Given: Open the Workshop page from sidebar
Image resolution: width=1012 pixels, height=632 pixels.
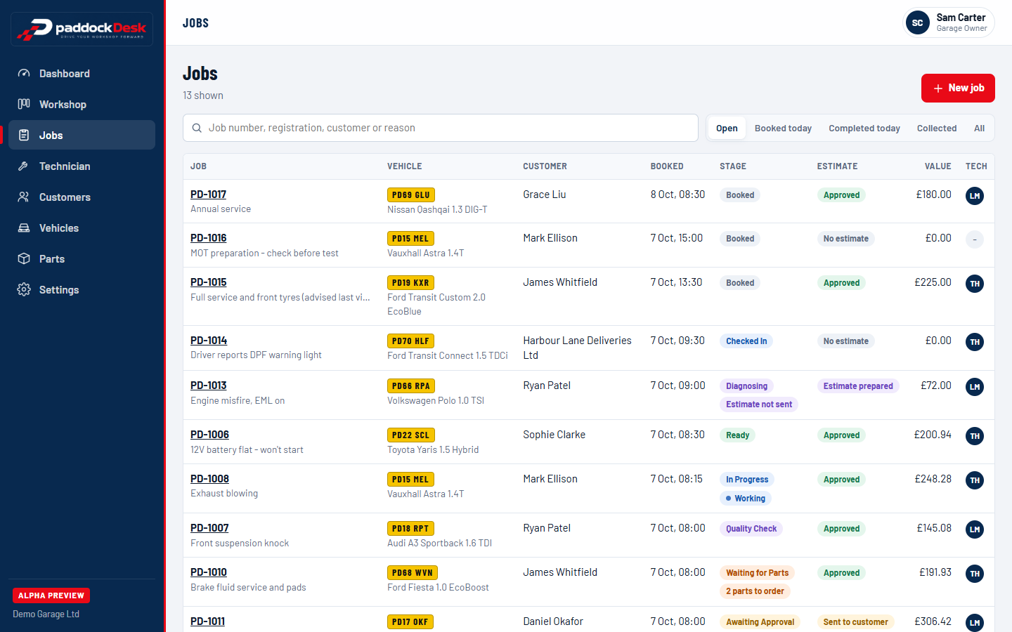Looking at the screenshot, I should pos(82,105).
